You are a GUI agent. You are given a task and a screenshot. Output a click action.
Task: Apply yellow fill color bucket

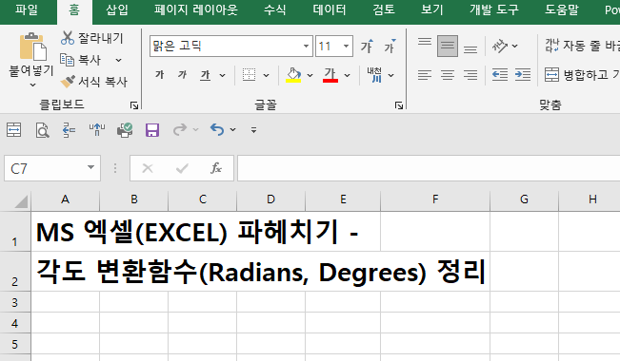293,74
